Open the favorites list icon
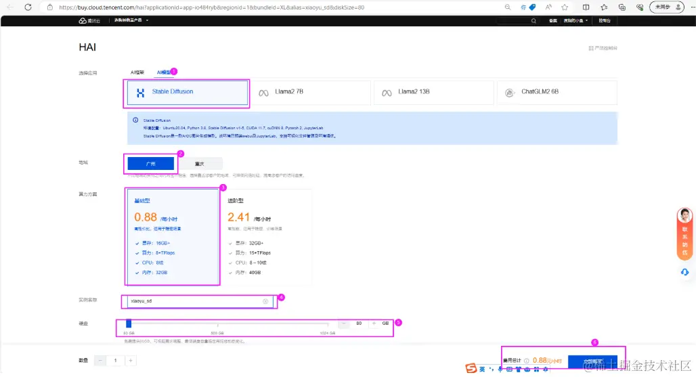This screenshot has height=377, width=696. pos(604,7)
